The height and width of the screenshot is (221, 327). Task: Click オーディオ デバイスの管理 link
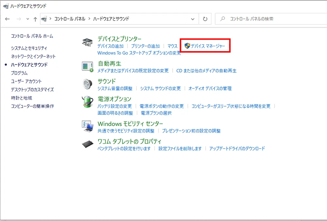(x=210, y=88)
